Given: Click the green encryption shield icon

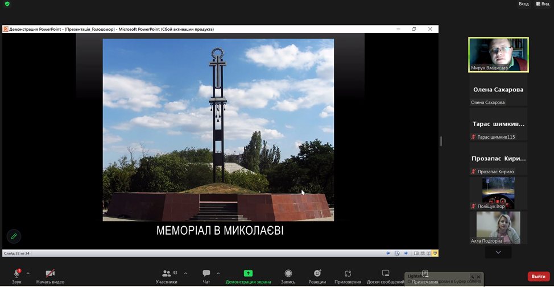Looking at the screenshot, I should coord(7,4).
